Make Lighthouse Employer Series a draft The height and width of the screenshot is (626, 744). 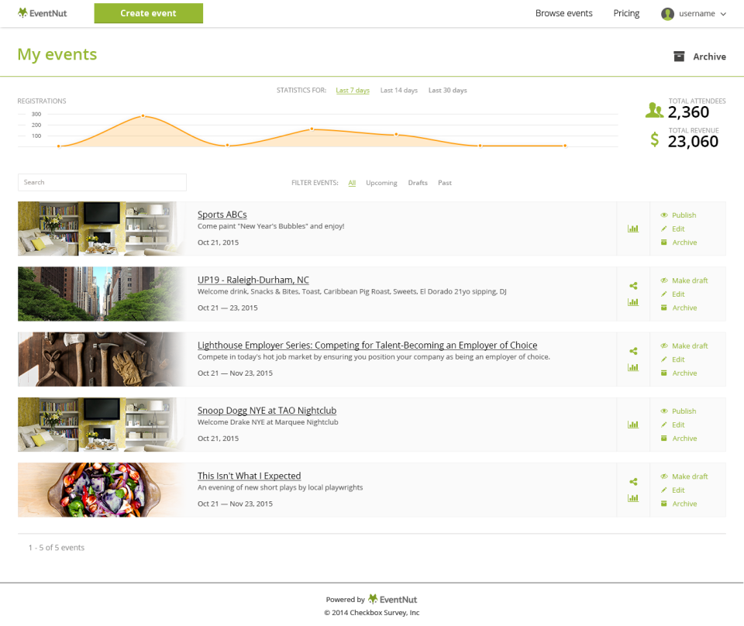pos(684,346)
